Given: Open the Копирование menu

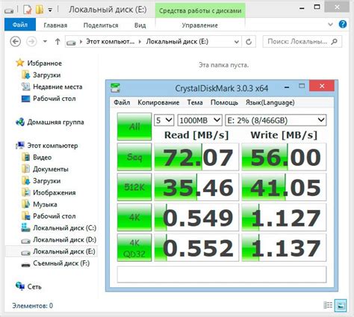Looking at the screenshot, I should [158, 102].
